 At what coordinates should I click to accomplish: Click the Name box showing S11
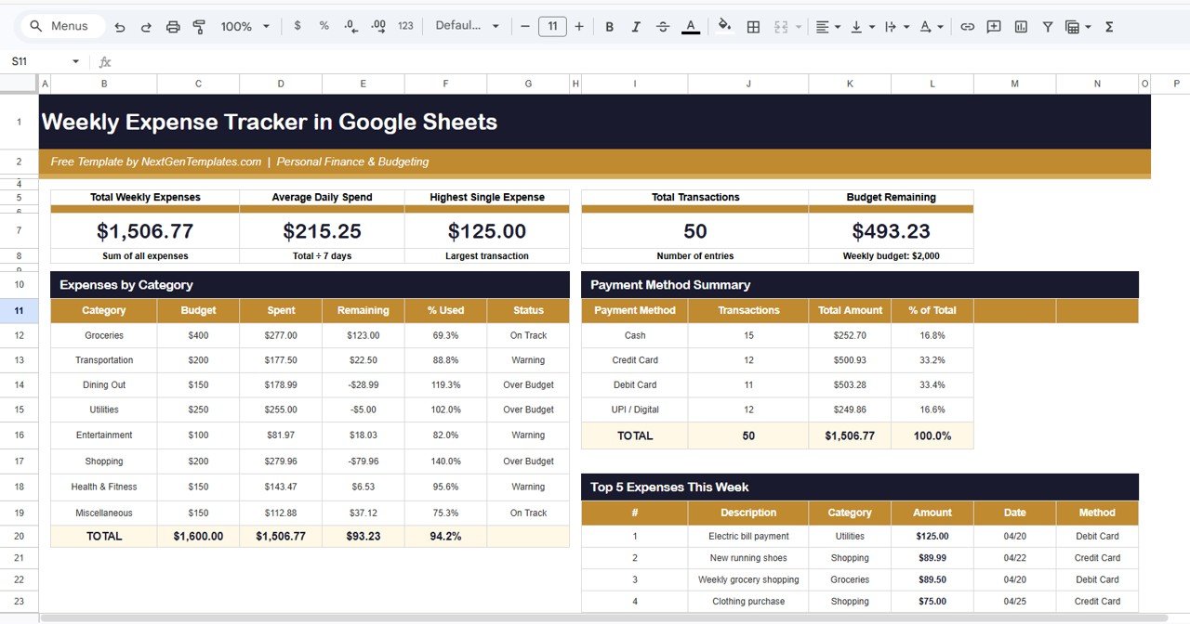(37, 62)
